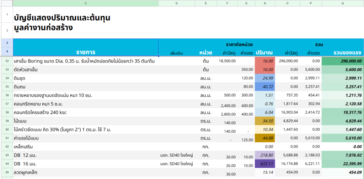Select column Q header

point(343,3)
